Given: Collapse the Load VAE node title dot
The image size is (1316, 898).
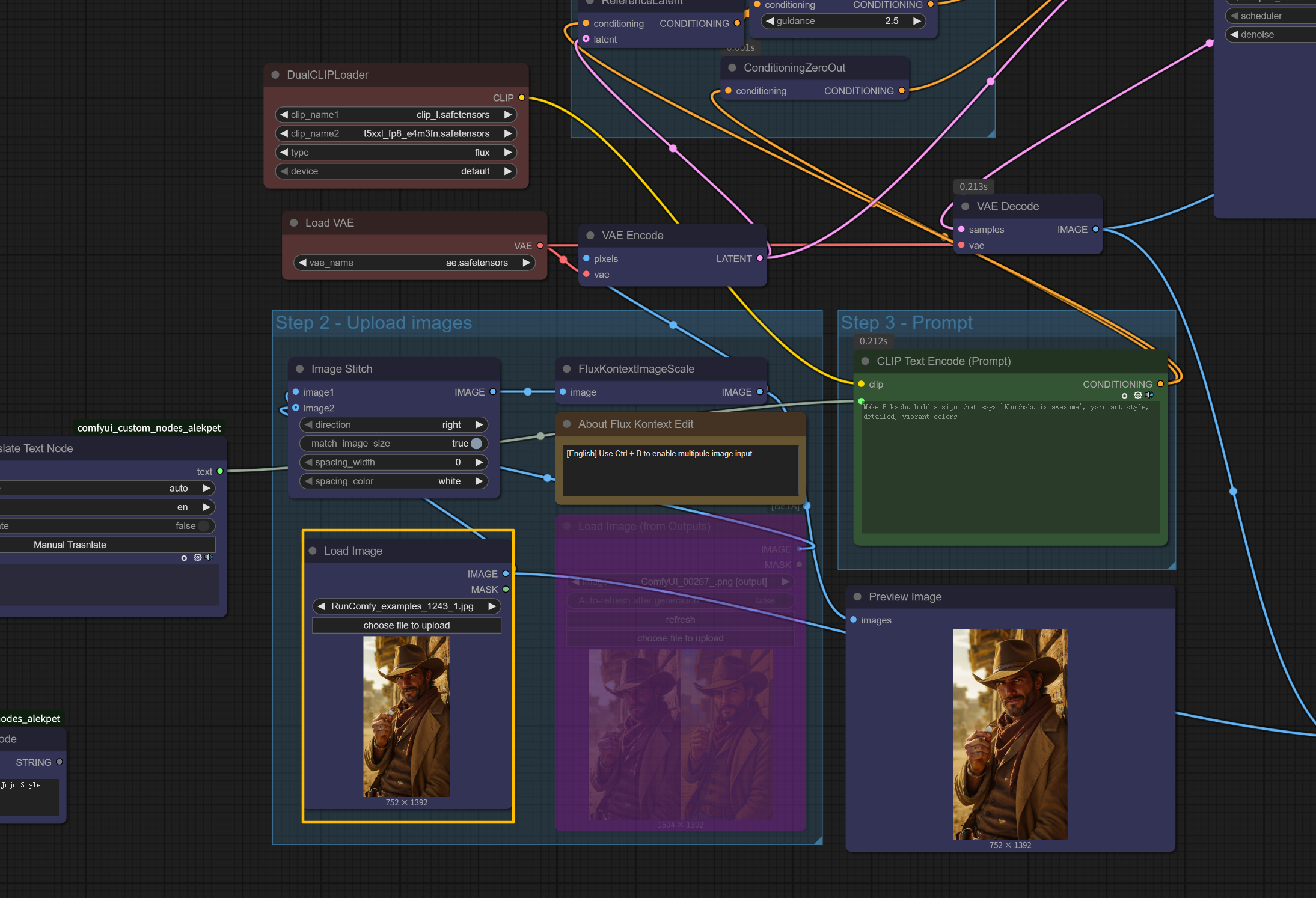Looking at the screenshot, I should [294, 223].
